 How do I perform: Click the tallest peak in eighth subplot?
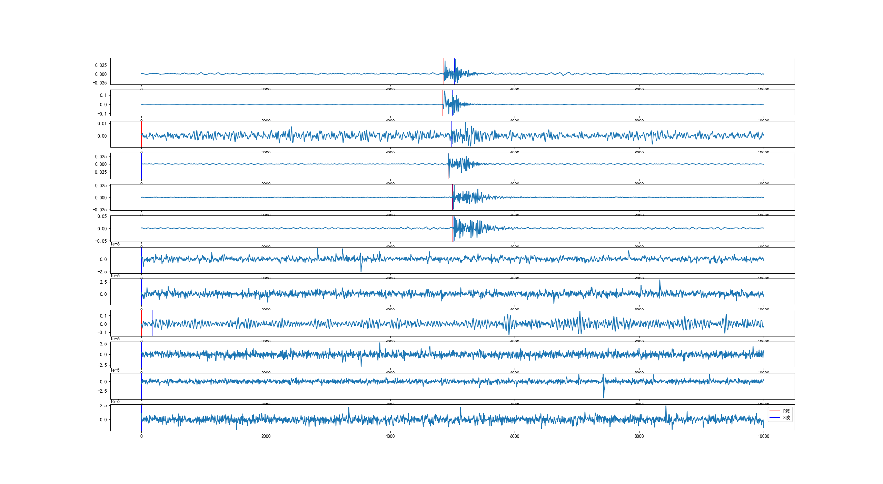[660, 281]
